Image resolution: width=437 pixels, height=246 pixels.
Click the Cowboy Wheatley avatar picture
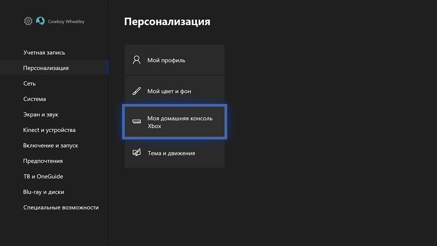click(x=40, y=21)
